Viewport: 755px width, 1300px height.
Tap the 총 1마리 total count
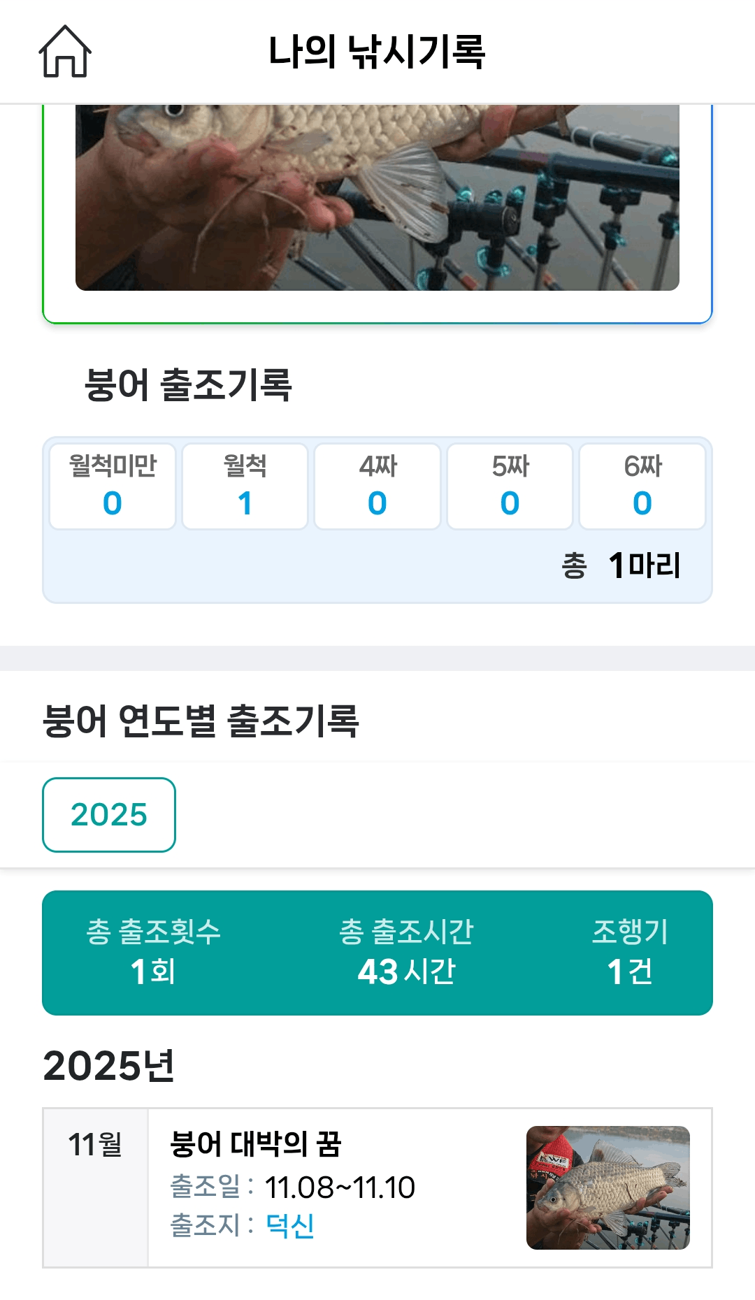[621, 565]
